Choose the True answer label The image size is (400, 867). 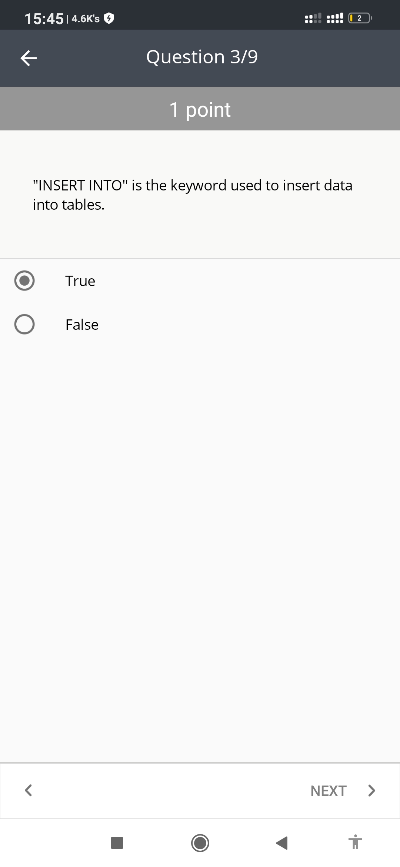[80, 281]
